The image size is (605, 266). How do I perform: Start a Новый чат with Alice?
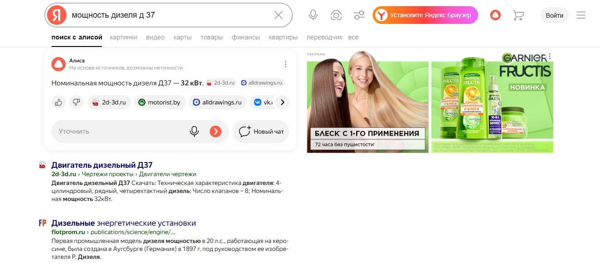tap(261, 131)
